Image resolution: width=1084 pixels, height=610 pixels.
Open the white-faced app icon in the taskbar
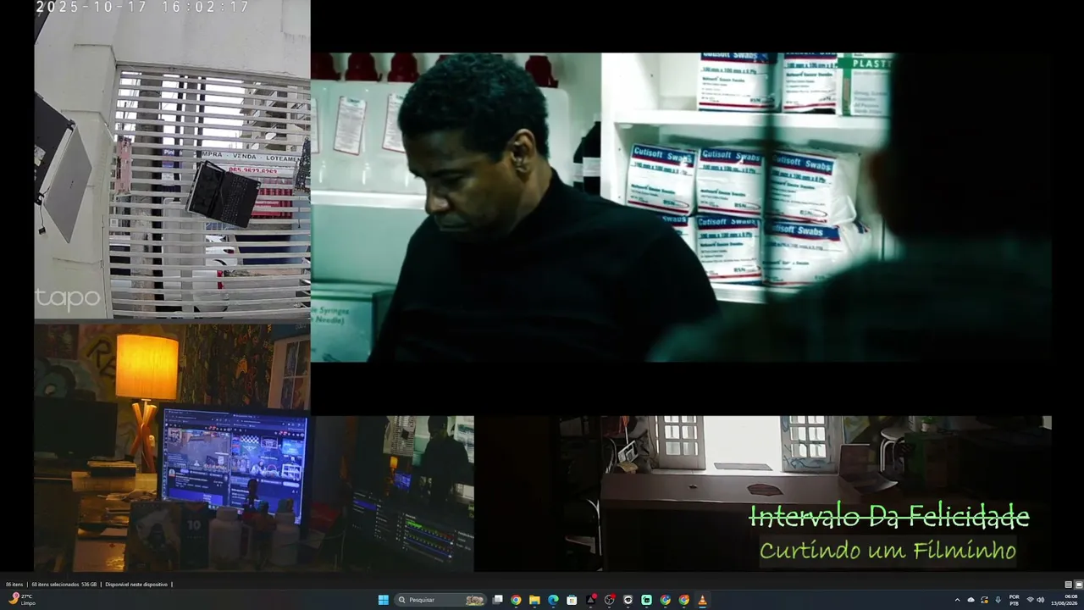pos(628,600)
